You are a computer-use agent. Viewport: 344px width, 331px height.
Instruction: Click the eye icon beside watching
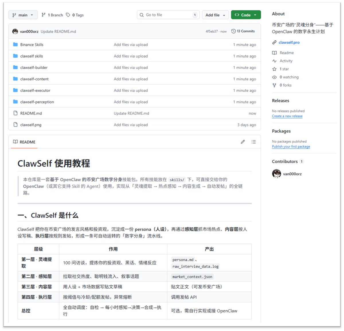(274, 77)
